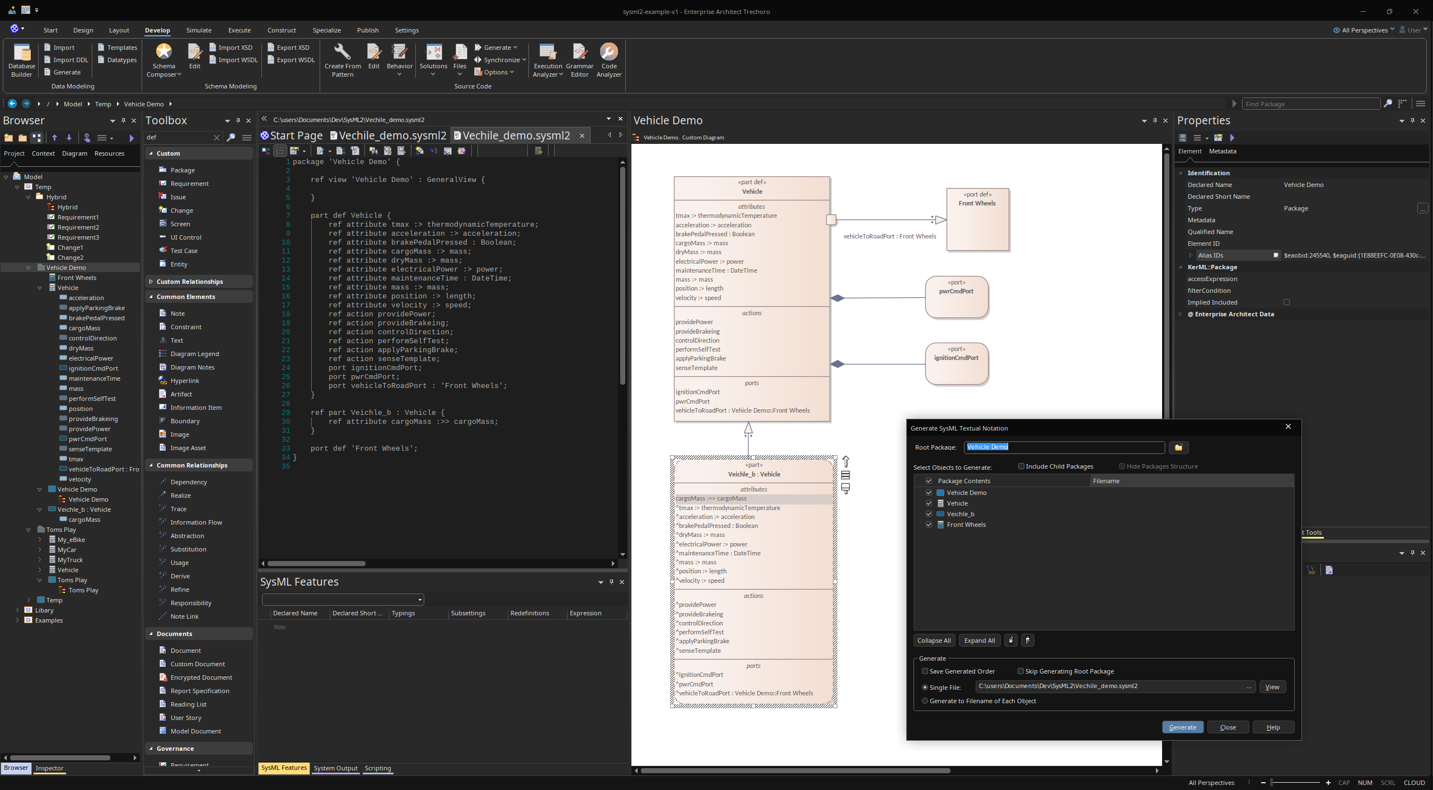The height and width of the screenshot is (790, 1433).
Task: Open the Grammar Editor
Action: (579, 60)
